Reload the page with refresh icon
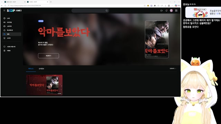The height and width of the screenshot is (124, 221). [x=5, y=6]
